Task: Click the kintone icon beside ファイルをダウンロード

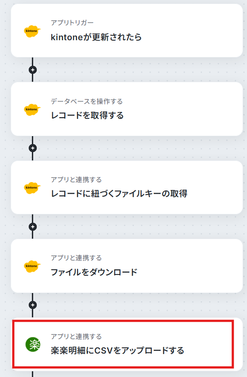Action: click(x=32, y=266)
